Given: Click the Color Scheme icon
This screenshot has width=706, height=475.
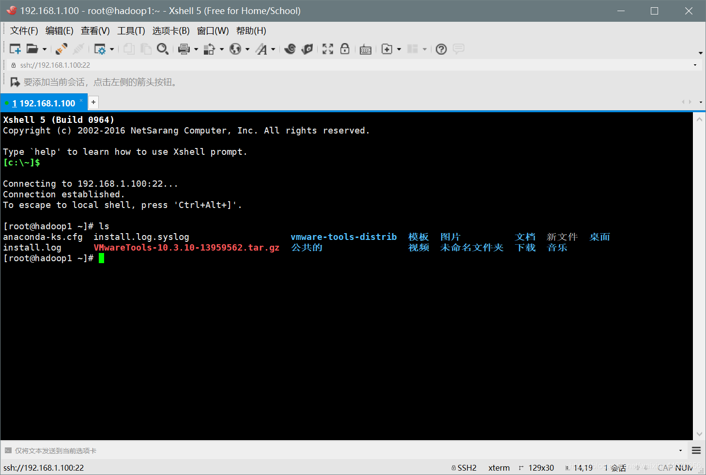Looking at the screenshot, I should point(209,49).
